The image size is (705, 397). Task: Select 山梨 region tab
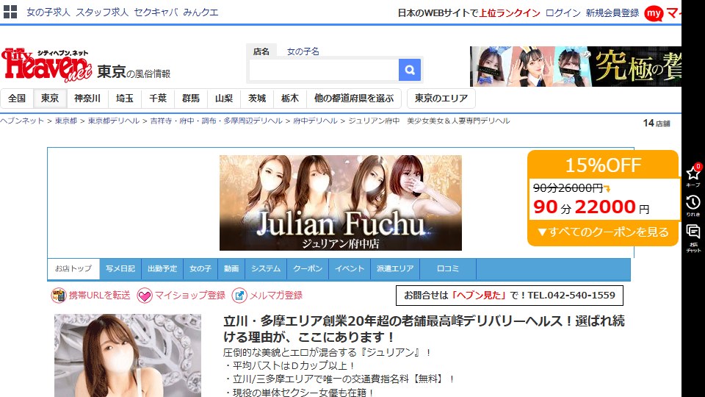224,98
